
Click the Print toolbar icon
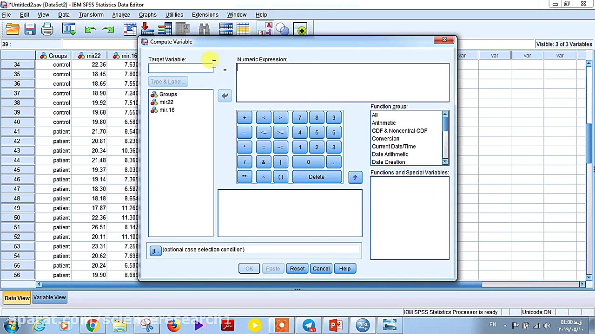click(47, 30)
